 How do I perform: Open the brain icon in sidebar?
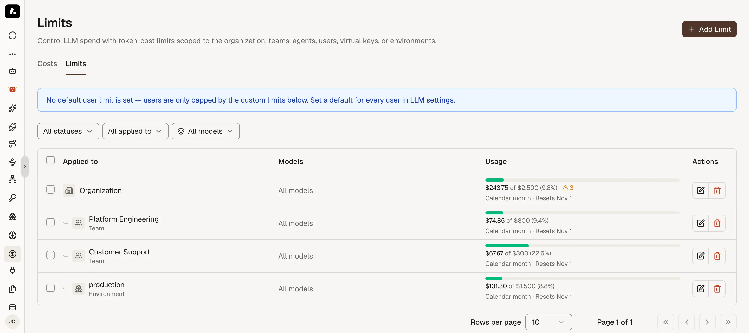pyautogui.click(x=12, y=235)
